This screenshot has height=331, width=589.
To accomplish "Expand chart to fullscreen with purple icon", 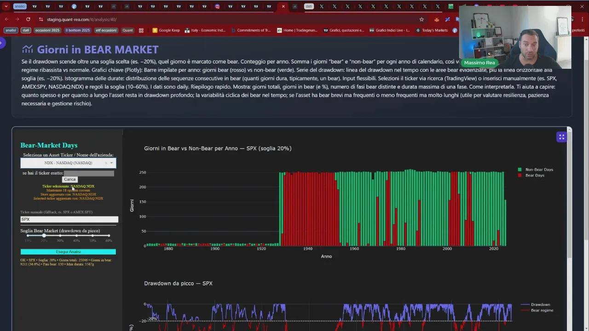I will point(561,137).
